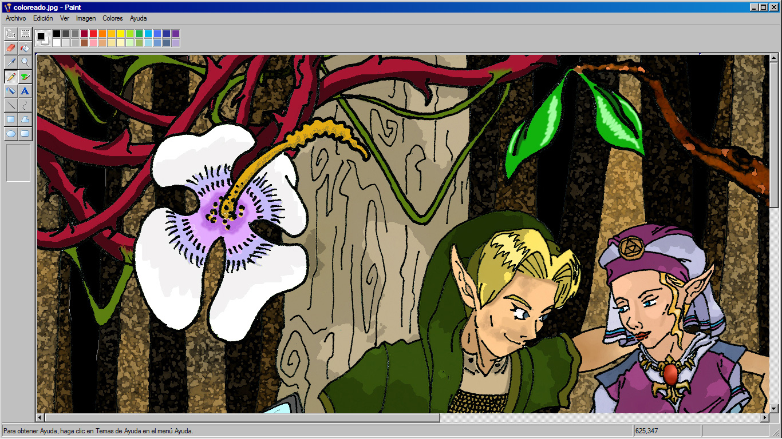The image size is (782, 439).
Task: Click the "coloreado.jpg - Paint" title text
Action: click(x=47, y=7)
